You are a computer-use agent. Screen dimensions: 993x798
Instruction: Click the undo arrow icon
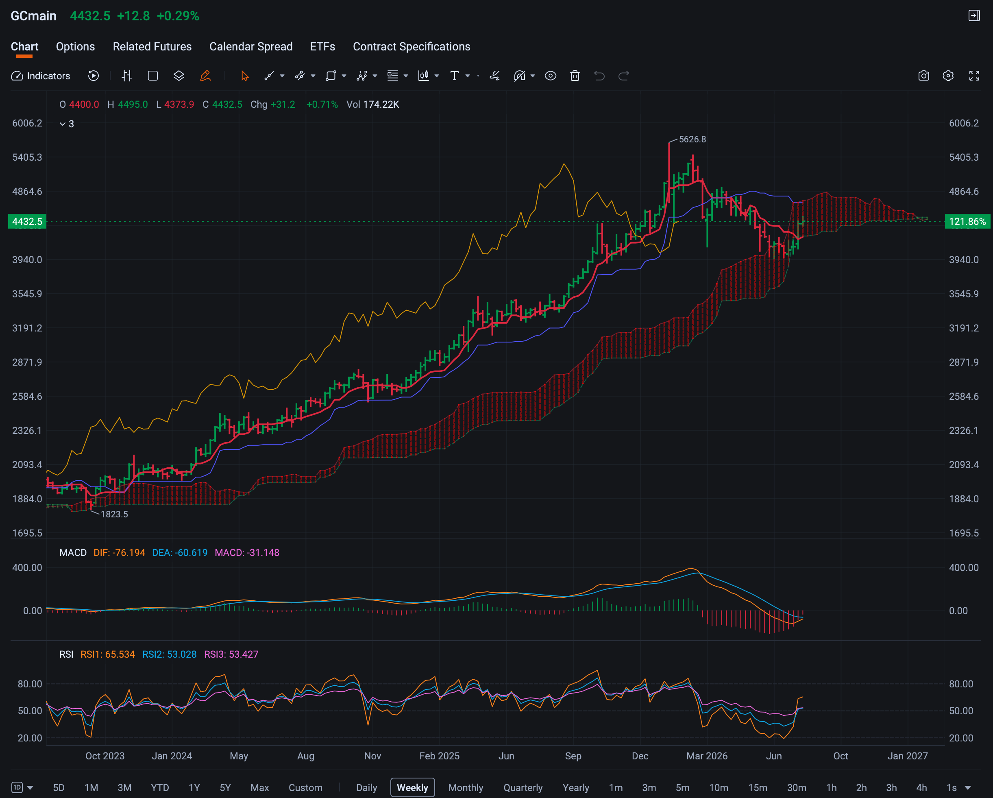tap(599, 76)
